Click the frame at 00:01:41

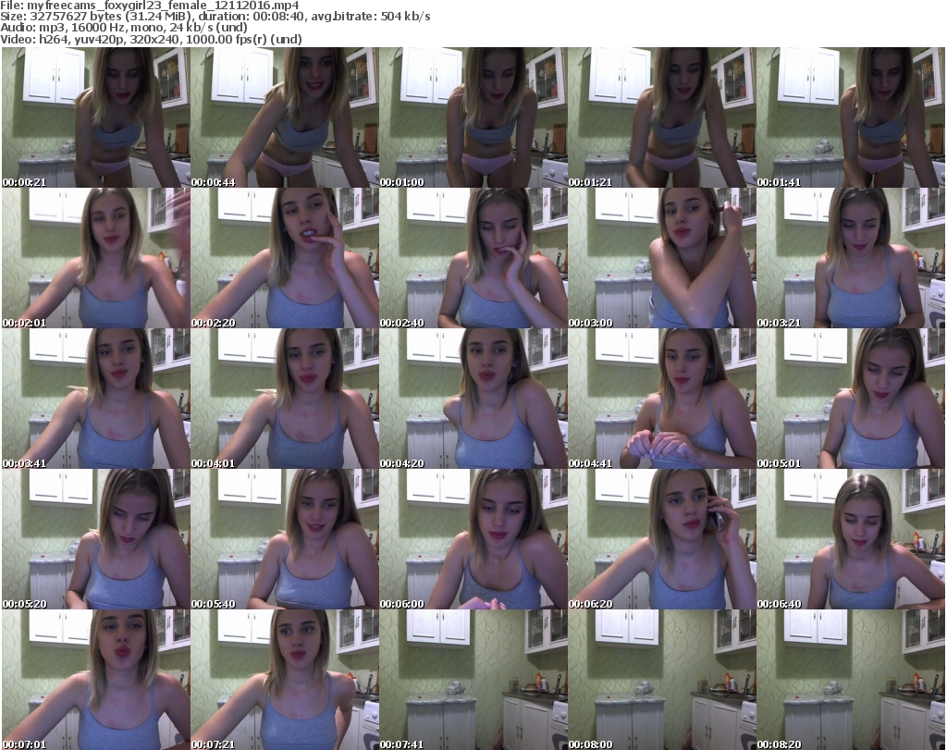coord(850,117)
